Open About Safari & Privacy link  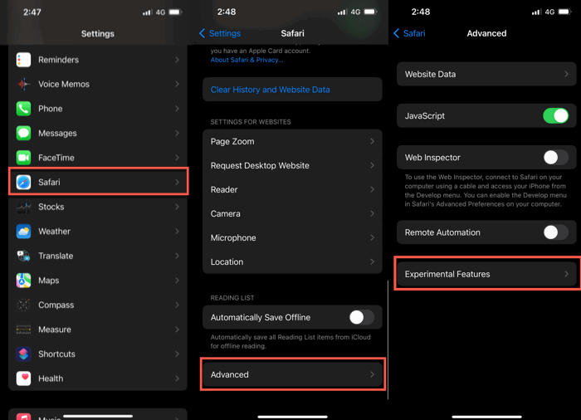tap(247, 60)
